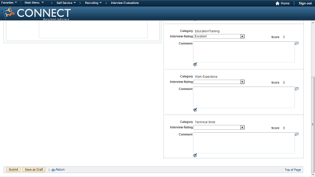Viewport: 315px width, 177px height.
Task: Go to Interview Evaluations breadcrumb
Action: click(x=125, y=3)
